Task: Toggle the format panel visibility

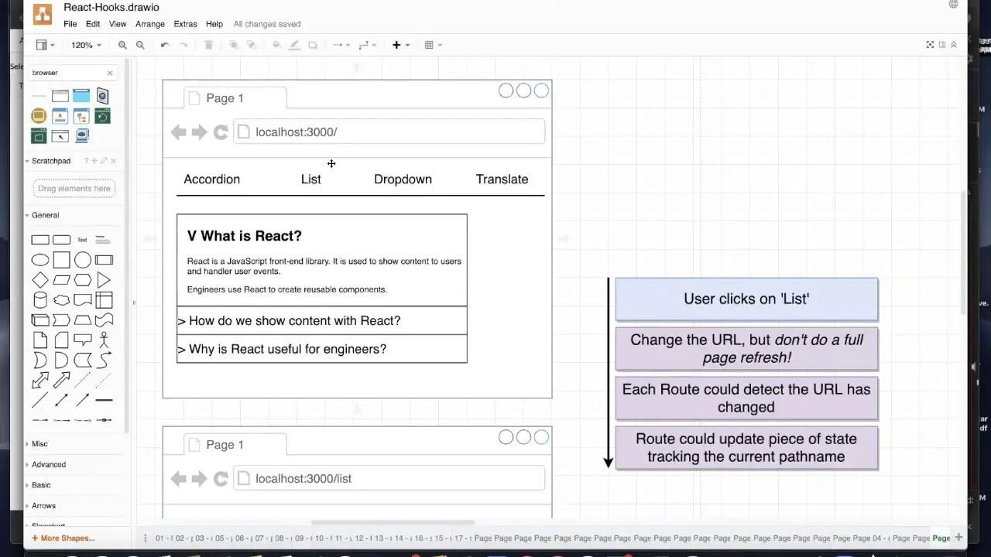Action: tap(942, 45)
